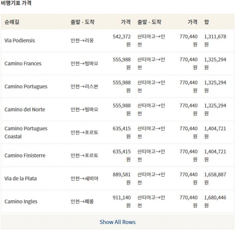The image size is (236, 231).
Task: Click the Camino Portugues Coastal route name
Action: tap(26, 132)
